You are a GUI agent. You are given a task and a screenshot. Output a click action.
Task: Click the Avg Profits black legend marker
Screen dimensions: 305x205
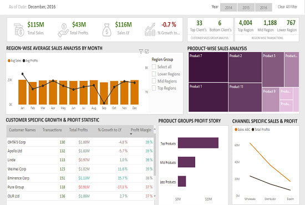pyautogui.click(x=24, y=60)
